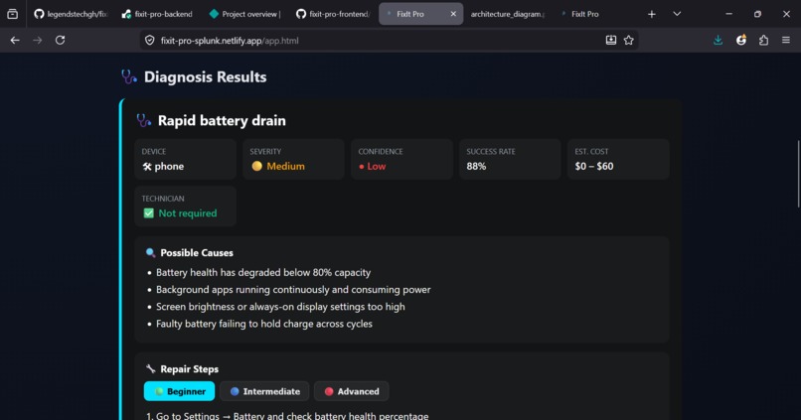Click the page vertical scrollbar thumb
Screen dimensions: 801x420
pyautogui.click(x=798, y=174)
